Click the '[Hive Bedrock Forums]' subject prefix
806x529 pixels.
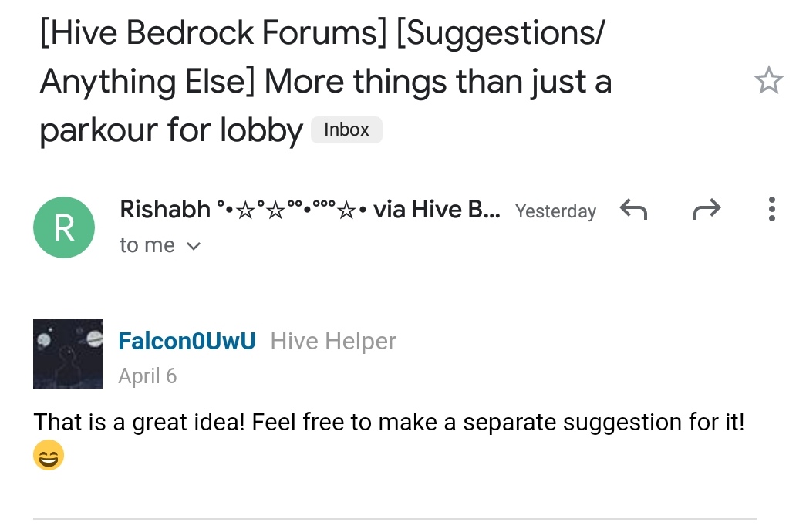click(213, 33)
